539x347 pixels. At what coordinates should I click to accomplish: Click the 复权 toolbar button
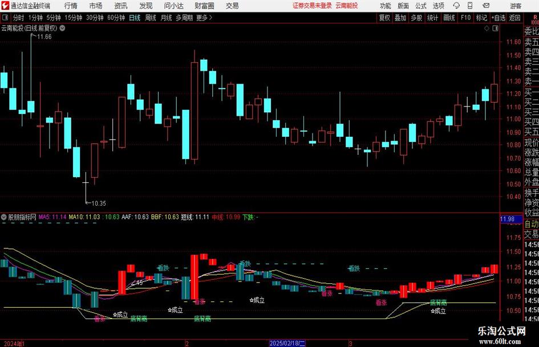tap(384, 18)
